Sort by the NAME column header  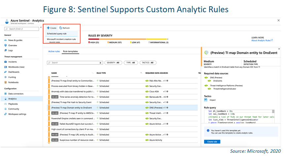click(x=54, y=73)
